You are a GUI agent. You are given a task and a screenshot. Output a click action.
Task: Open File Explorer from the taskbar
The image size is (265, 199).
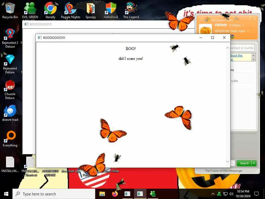(x=102, y=194)
